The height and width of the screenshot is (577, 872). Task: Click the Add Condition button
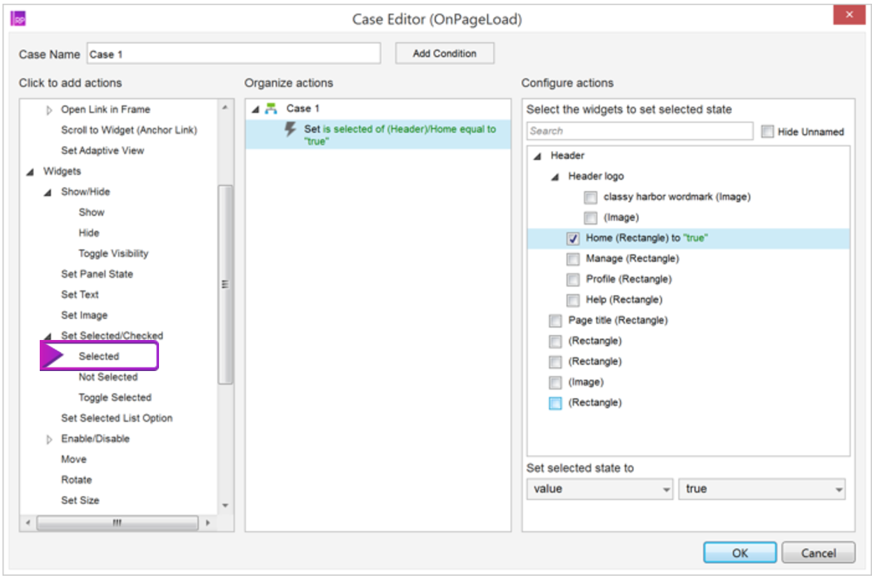(445, 53)
